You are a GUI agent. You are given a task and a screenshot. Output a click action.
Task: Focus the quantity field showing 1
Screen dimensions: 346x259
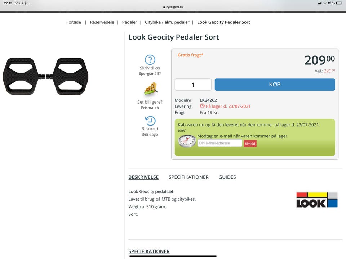(x=193, y=85)
